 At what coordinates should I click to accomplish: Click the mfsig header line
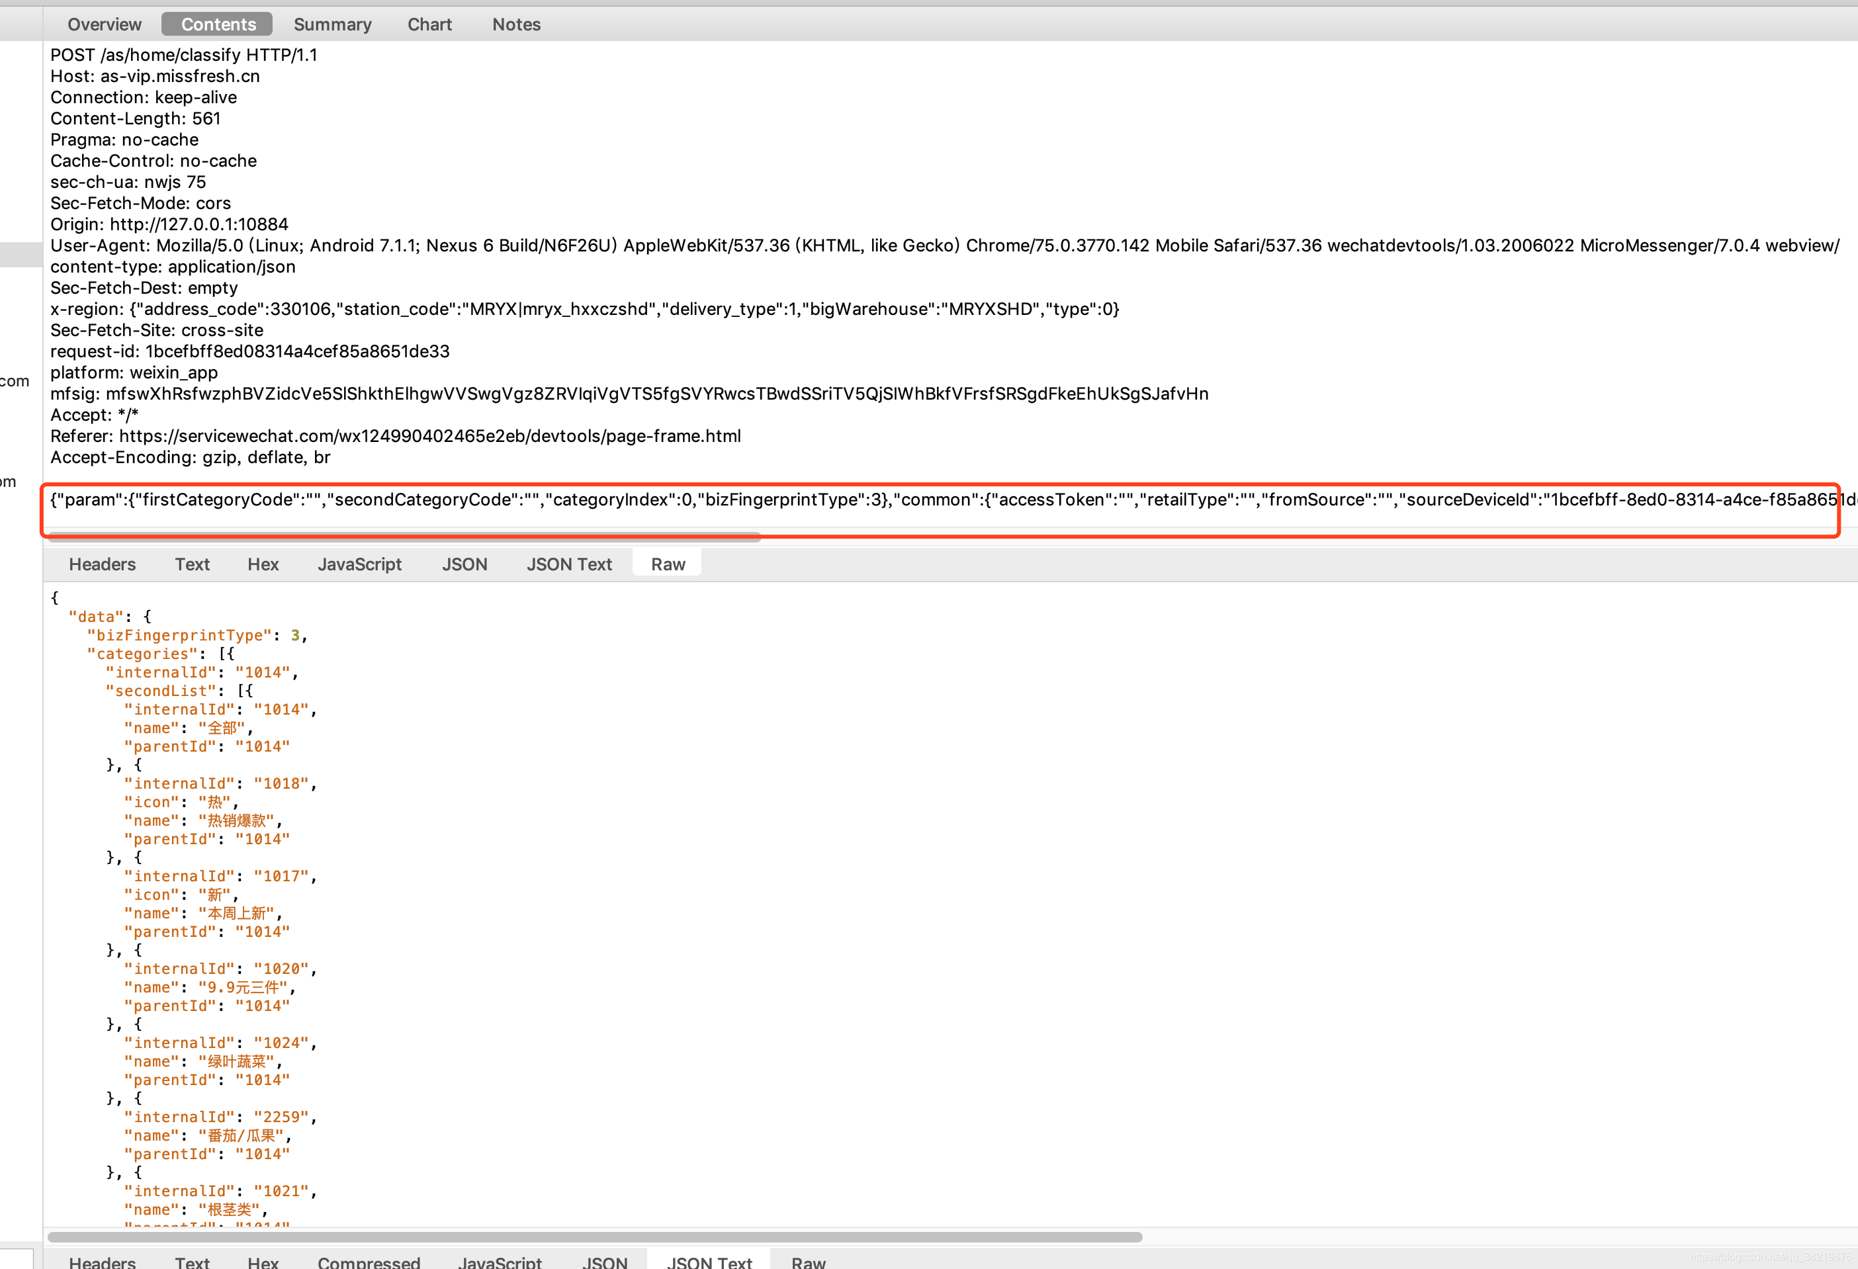[629, 394]
